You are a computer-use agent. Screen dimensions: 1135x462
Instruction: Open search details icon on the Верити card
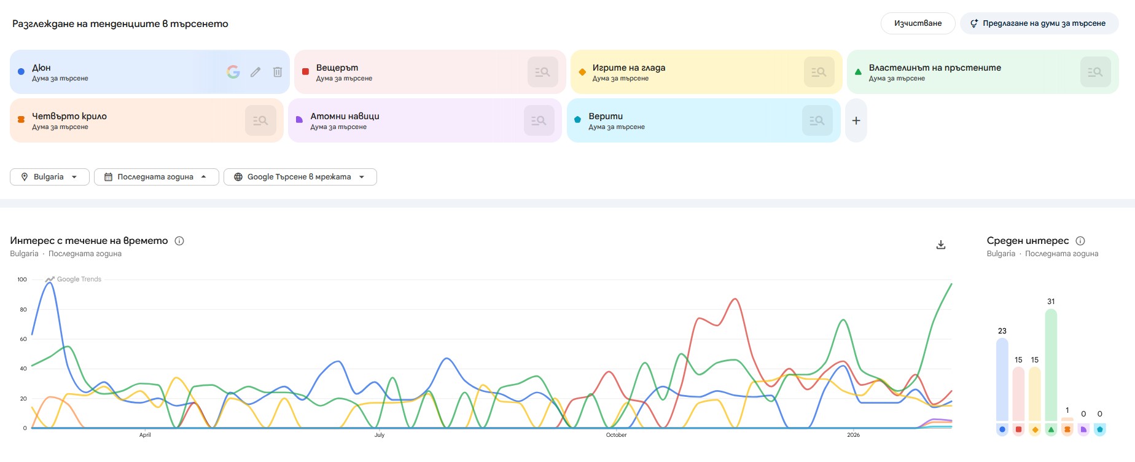pyautogui.click(x=817, y=120)
